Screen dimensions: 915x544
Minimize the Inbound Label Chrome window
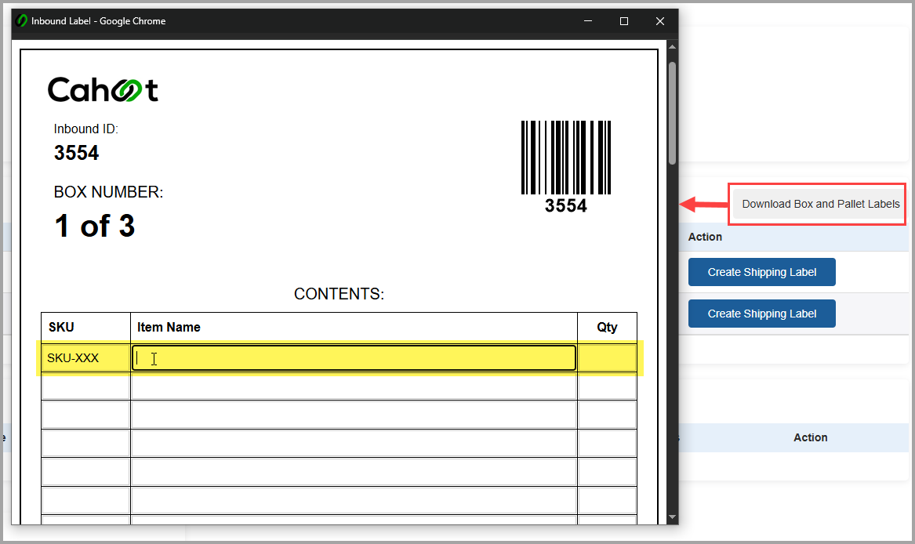pyautogui.click(x=588, y=21)
